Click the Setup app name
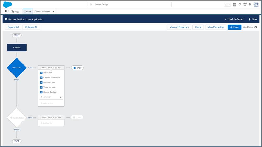This screenshot has height=147, width=262. [x=15, y=11]
